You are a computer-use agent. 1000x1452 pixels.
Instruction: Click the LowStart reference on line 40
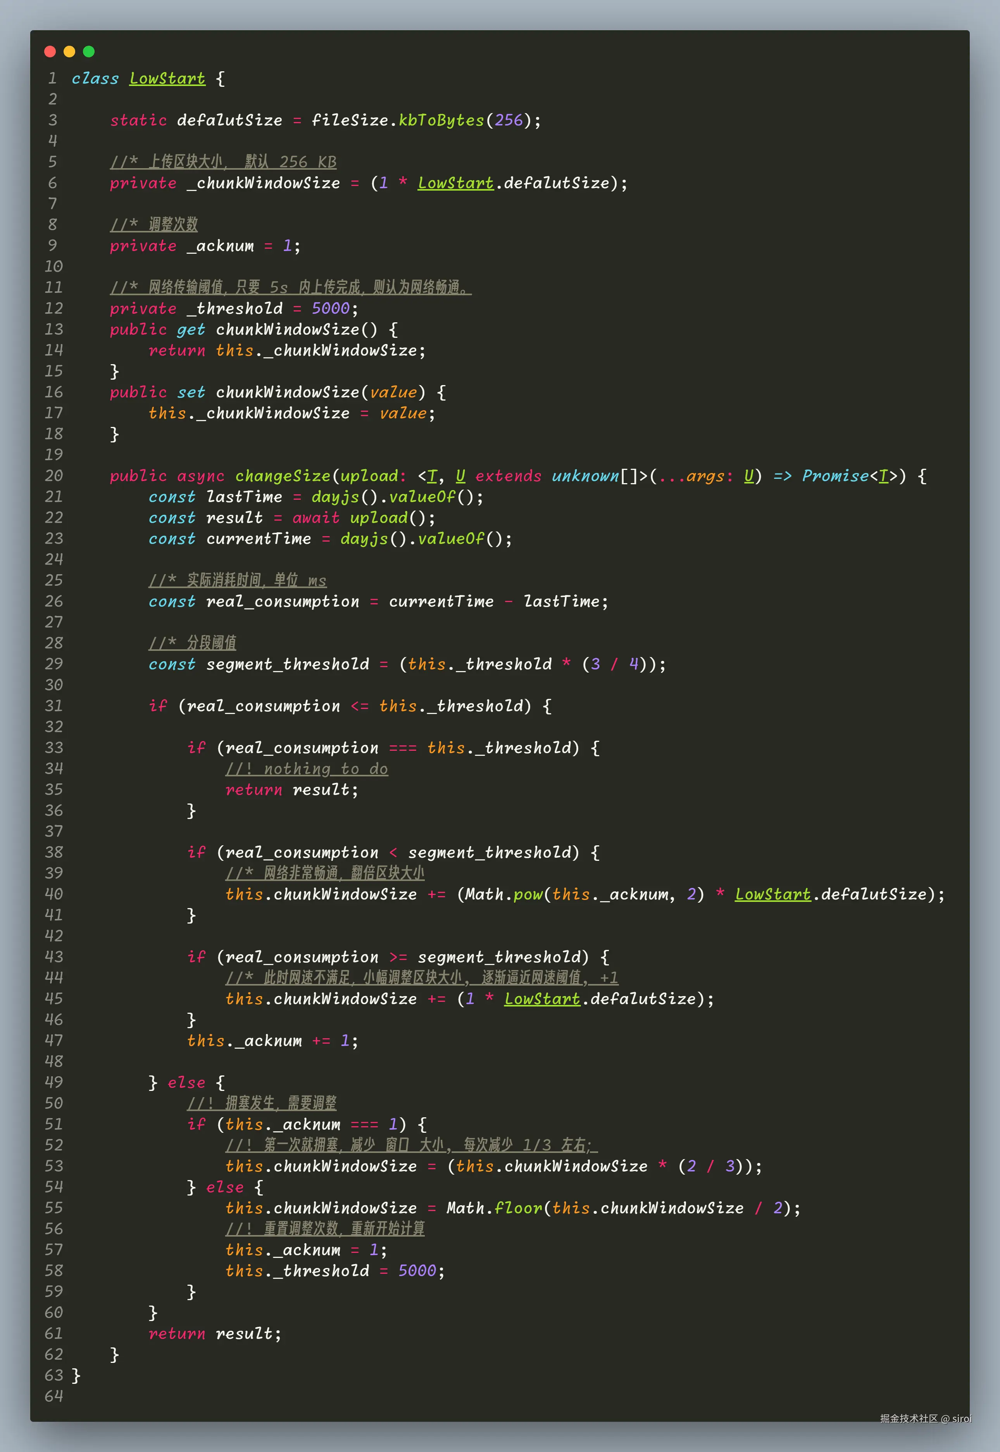[772, 894]
